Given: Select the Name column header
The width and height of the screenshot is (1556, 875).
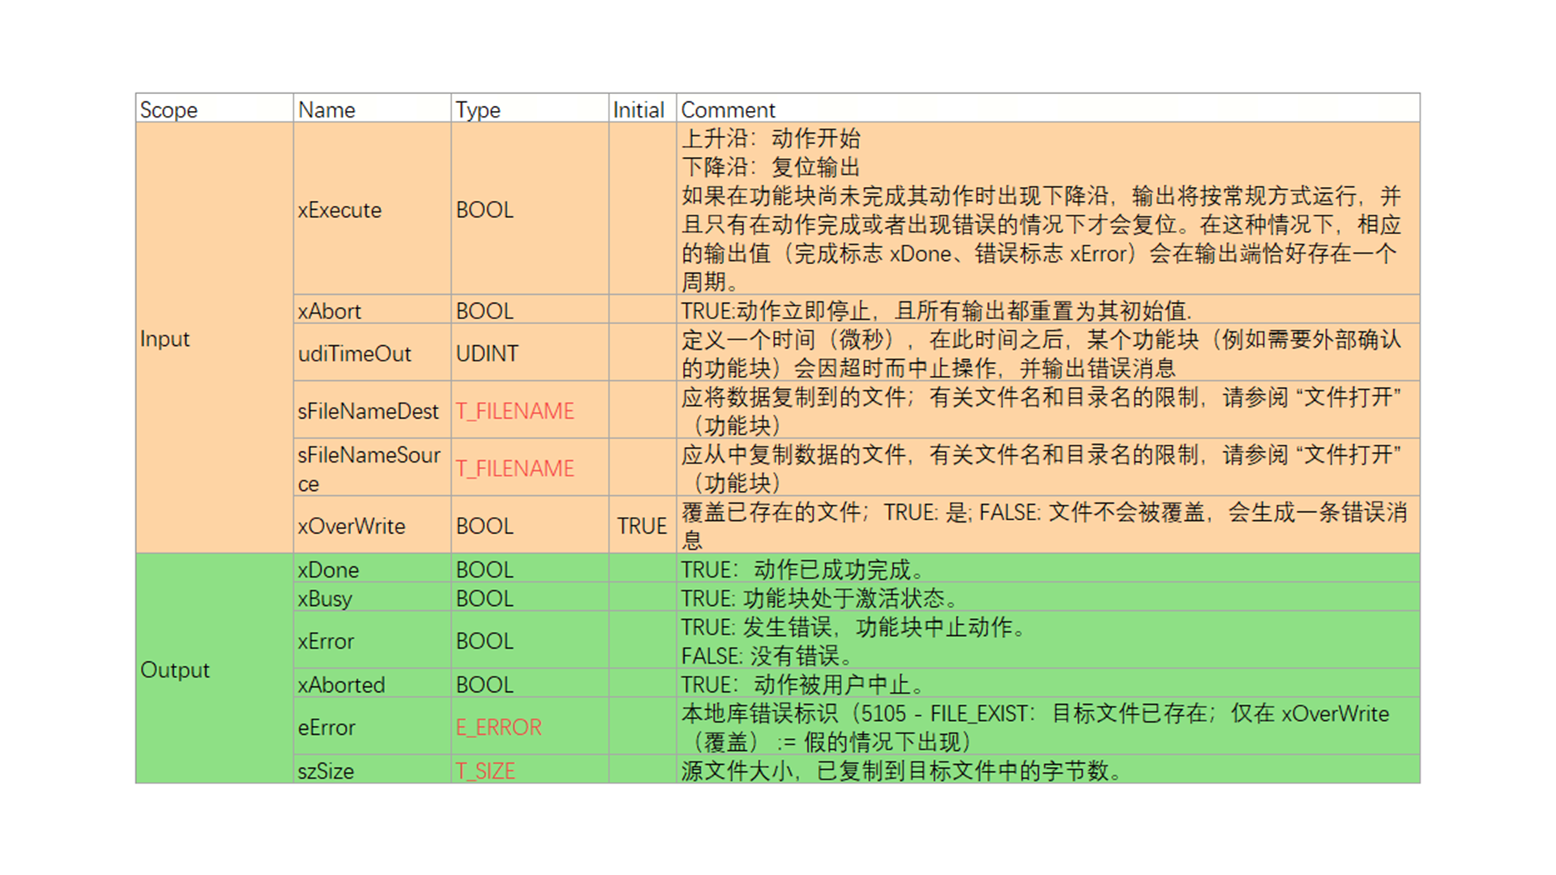Looking at the screenshot, I should point(327,109).
